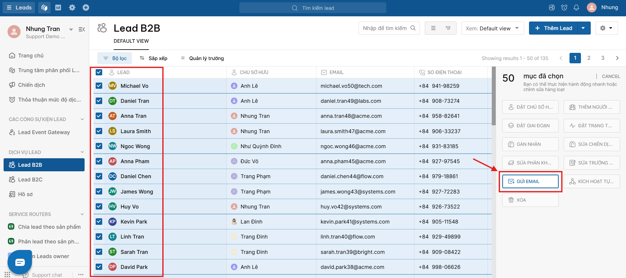Click the GỬI EMAIL button
This screenshot has width=626, height=278.
tap(530, 181)
